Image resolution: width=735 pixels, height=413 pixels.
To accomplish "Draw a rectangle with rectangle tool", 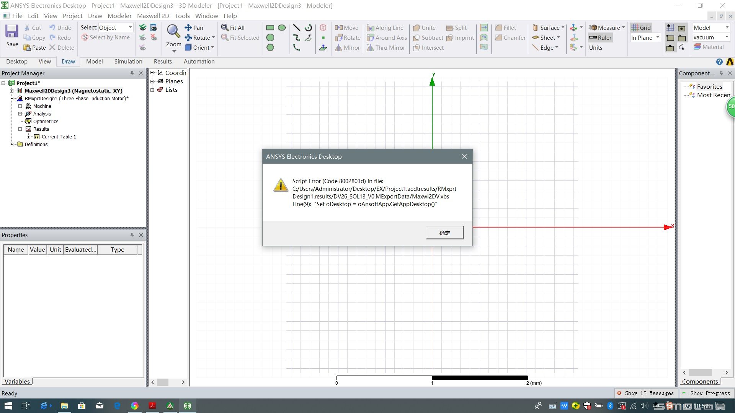I will click(x=270, y=28).
